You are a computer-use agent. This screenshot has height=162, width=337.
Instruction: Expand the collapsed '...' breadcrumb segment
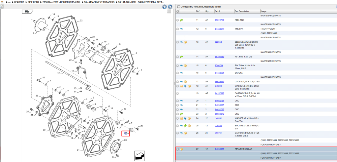9,2
